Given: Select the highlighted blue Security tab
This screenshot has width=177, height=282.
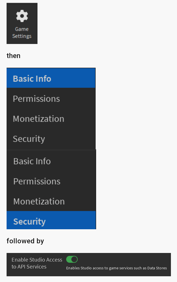Looking at the screenshot, I should coord(51,220).
